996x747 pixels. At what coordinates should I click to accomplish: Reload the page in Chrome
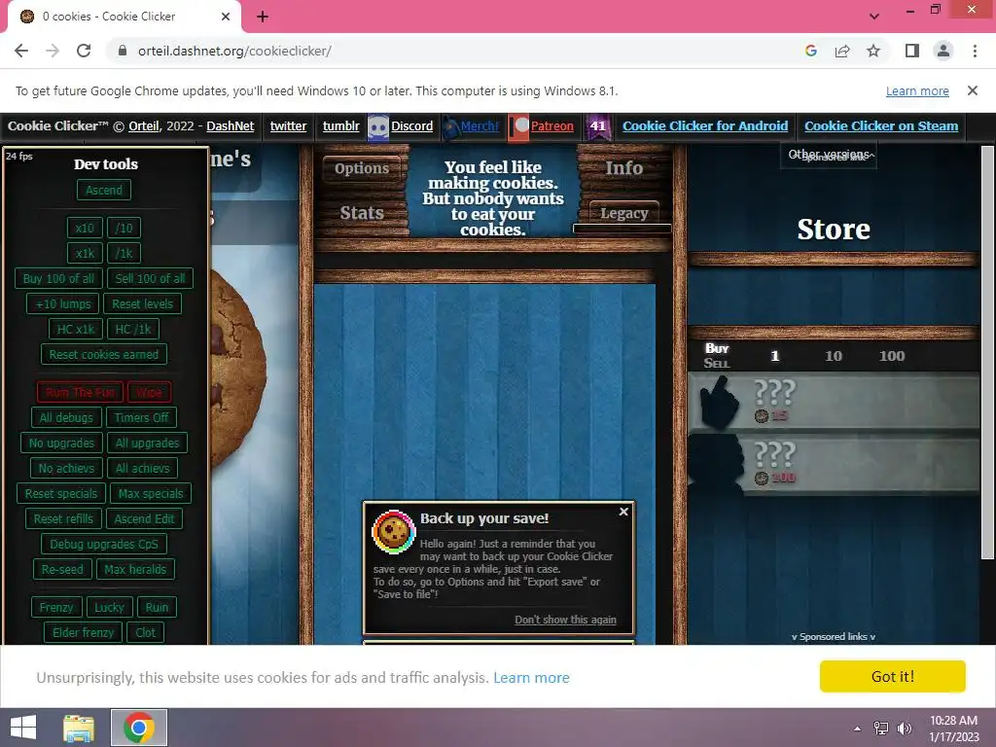pos(84,51)
